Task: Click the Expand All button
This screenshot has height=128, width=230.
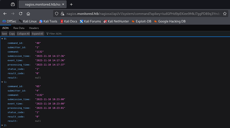Action: point(37,34)
